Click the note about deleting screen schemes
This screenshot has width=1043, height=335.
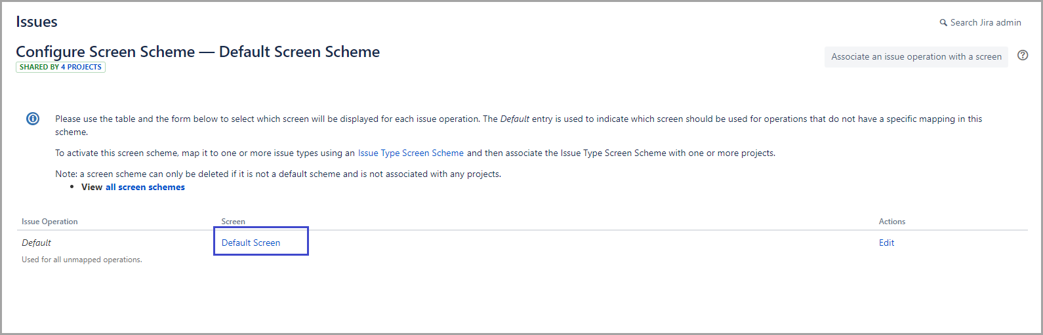click(278, 174)
